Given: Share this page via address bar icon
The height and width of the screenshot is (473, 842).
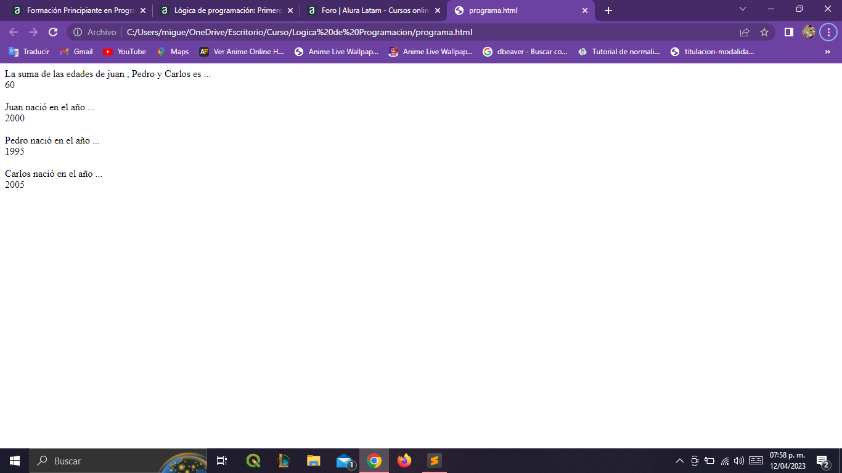Looking at the screenshot, I should tap(745, 32).
